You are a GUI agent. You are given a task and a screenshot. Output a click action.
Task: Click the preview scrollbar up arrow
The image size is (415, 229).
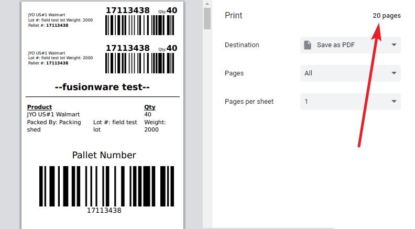tap(207, 4)
